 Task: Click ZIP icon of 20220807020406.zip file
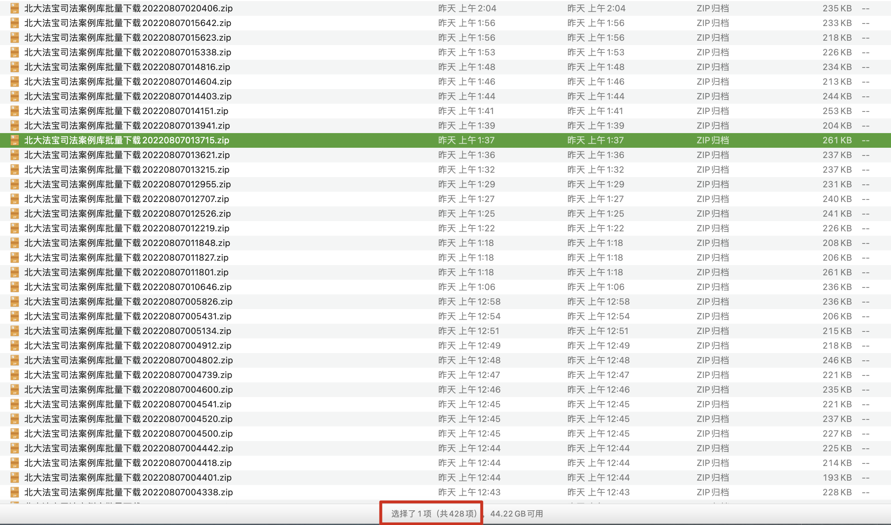coord(15,8)
